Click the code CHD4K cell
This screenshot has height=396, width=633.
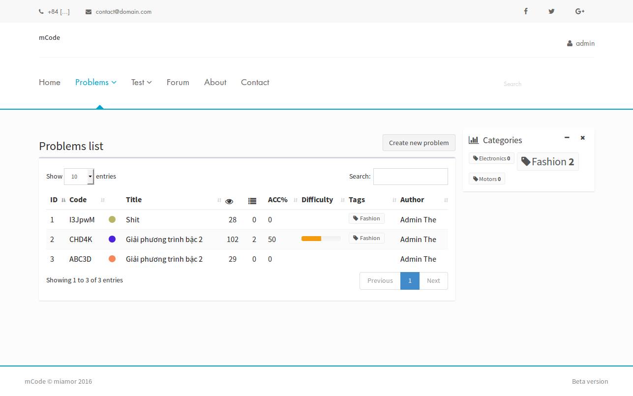[81, 240]
